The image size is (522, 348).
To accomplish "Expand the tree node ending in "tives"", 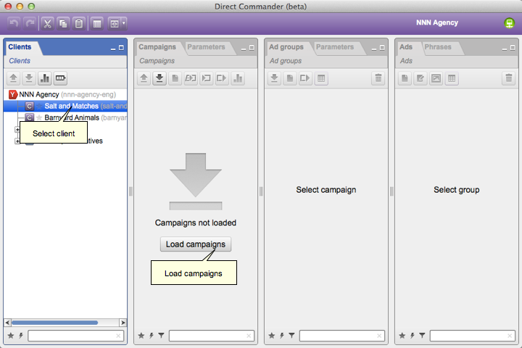I will tap(17, 141).
